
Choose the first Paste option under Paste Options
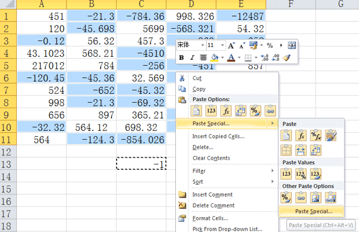point(196,111)
